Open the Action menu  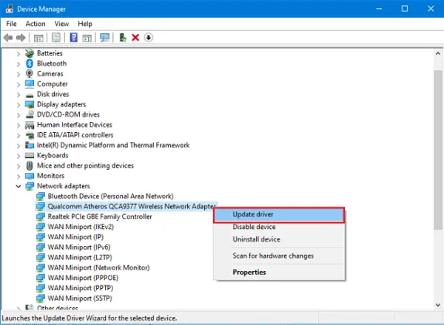click(x=36, y=24)
